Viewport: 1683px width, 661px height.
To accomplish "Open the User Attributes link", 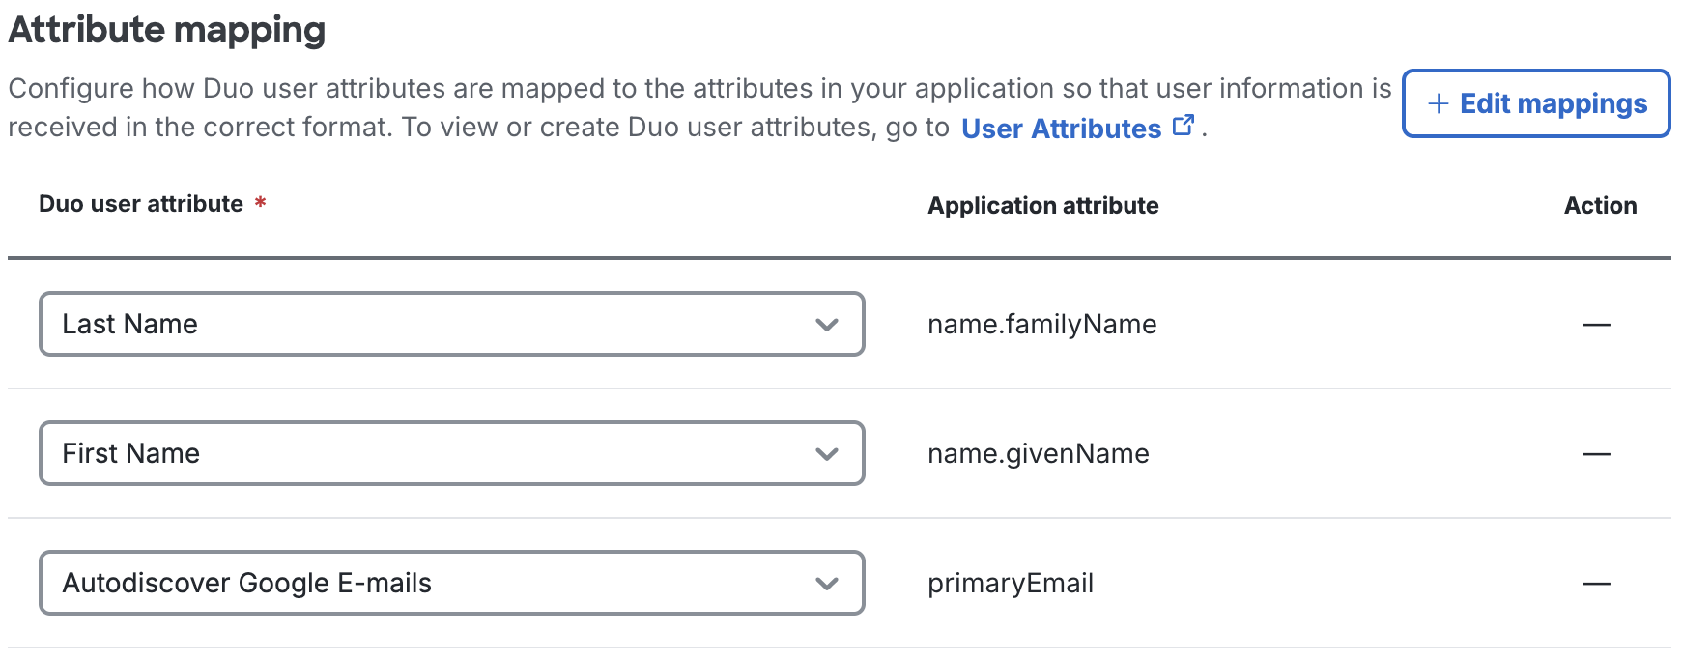I will [1061, 129].
